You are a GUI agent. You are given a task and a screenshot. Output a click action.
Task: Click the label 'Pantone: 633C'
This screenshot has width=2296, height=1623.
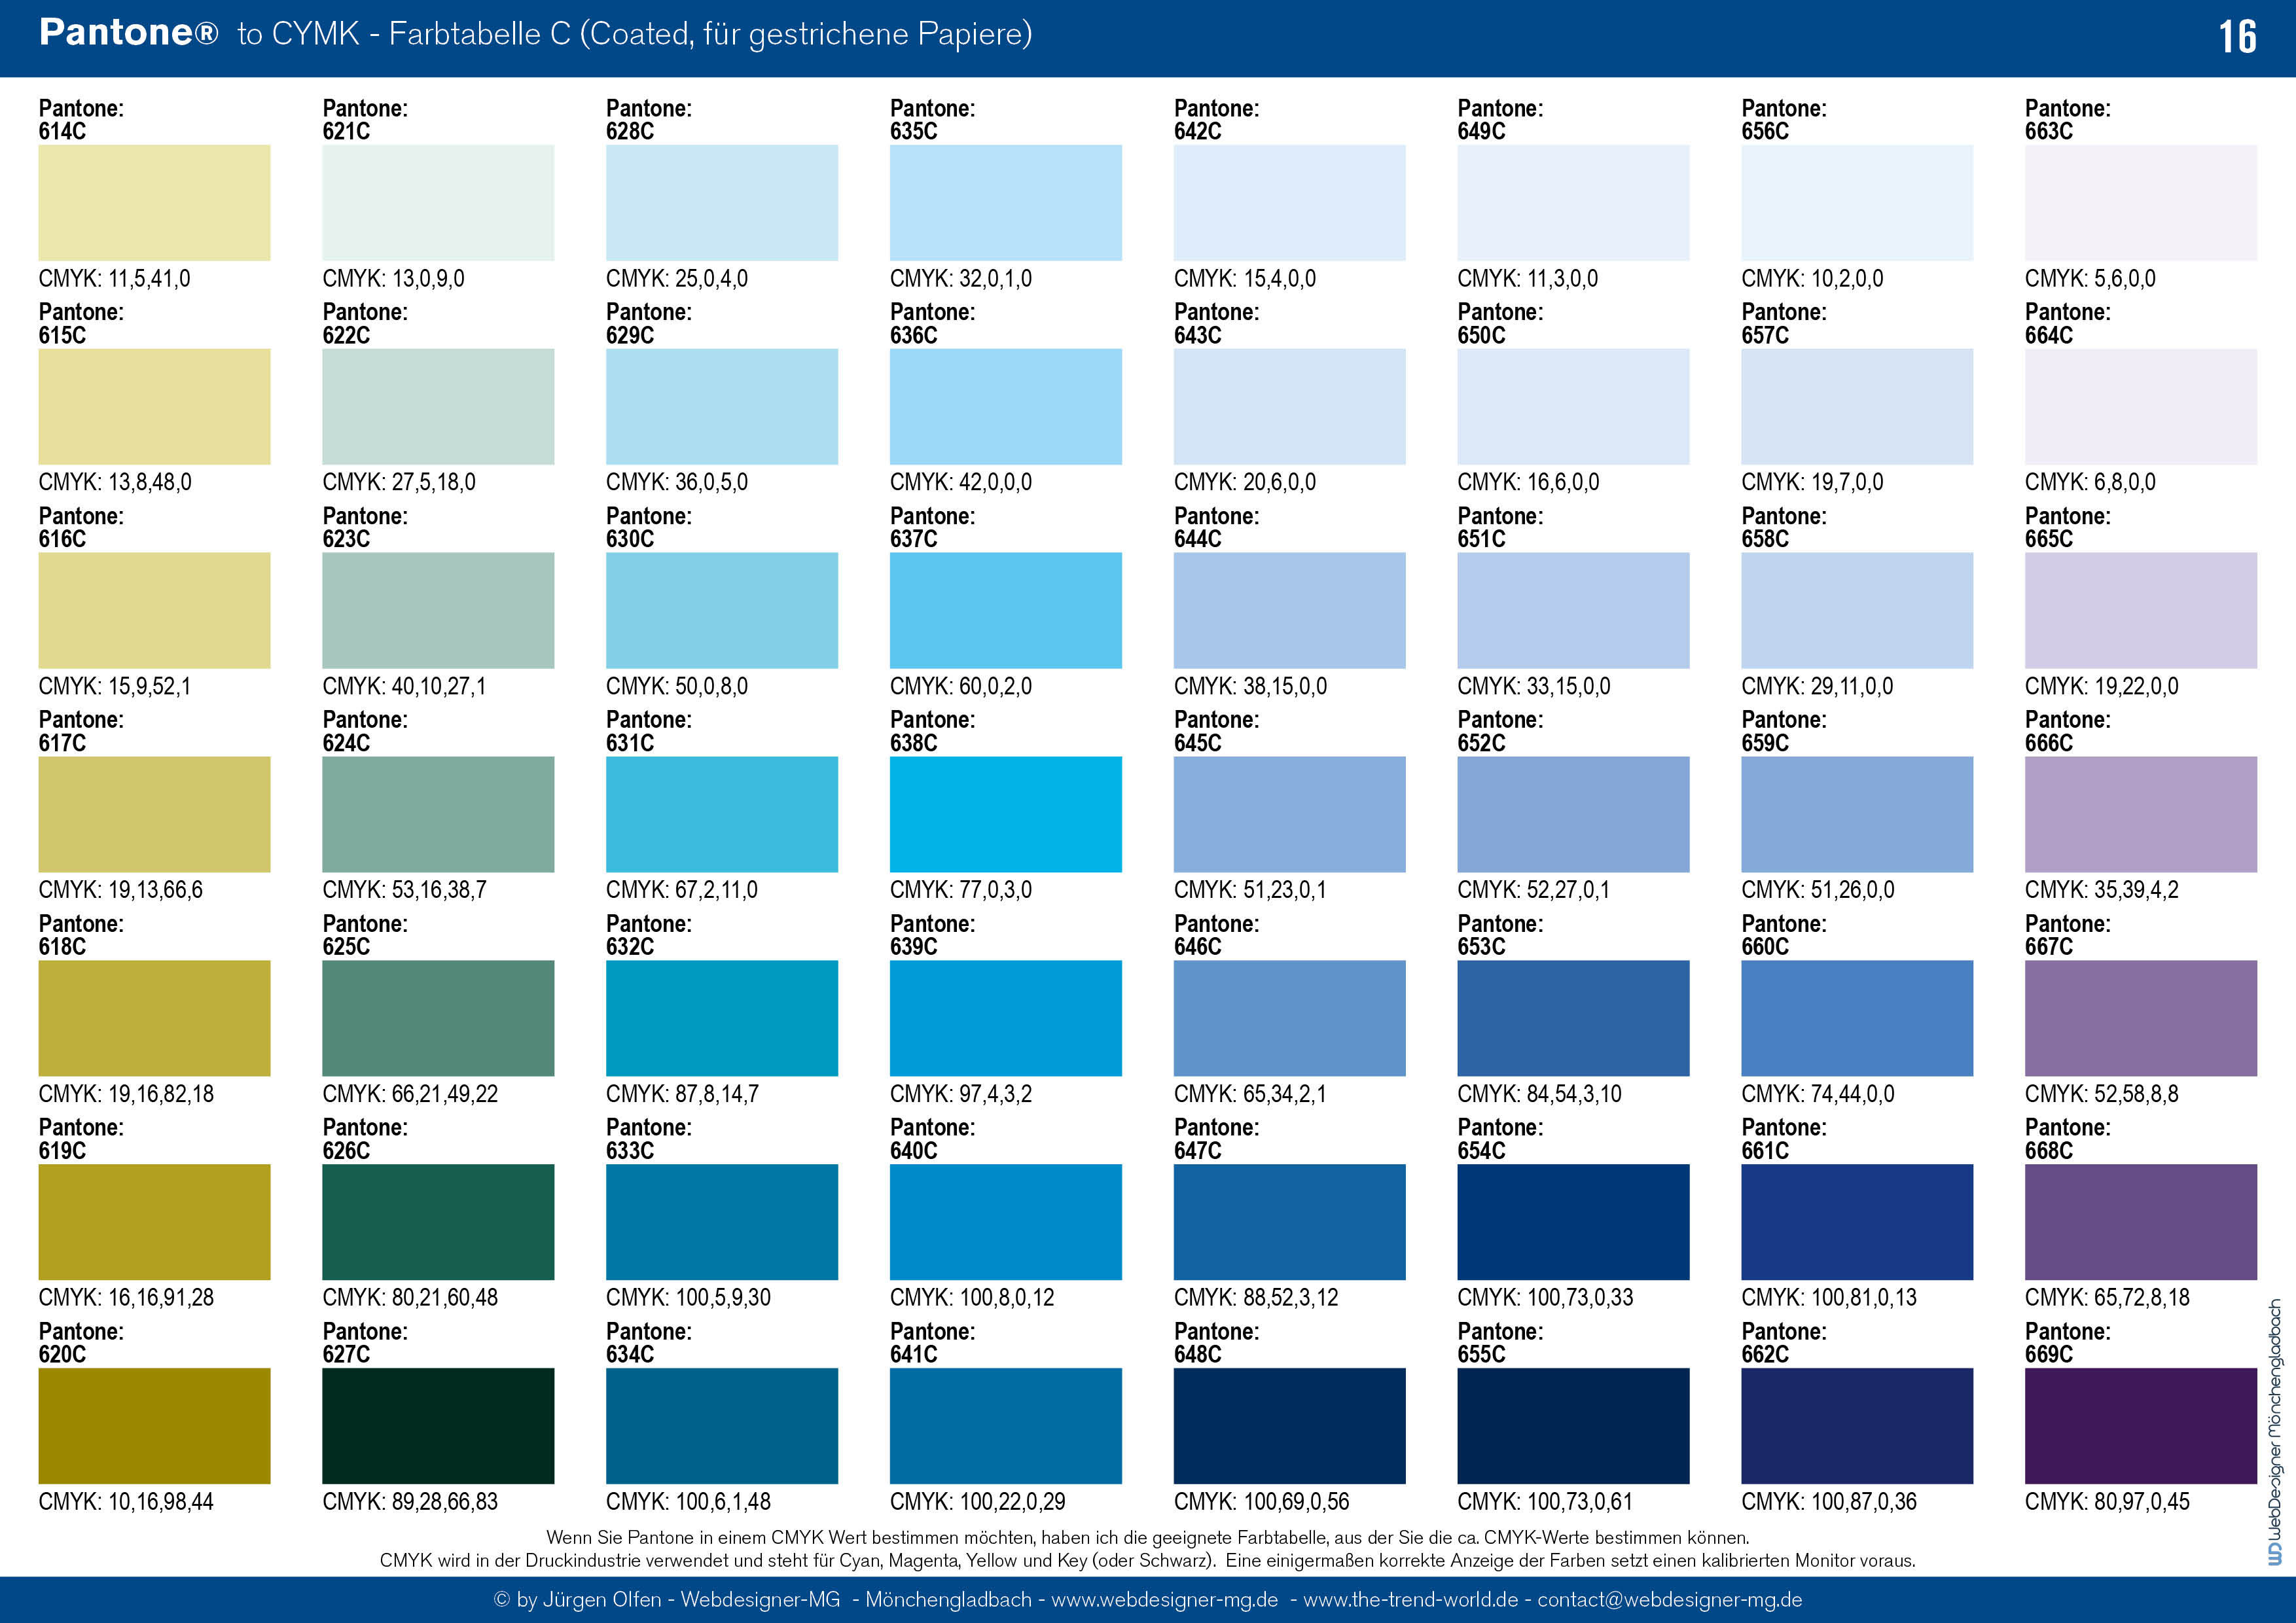click(649, 1139)
